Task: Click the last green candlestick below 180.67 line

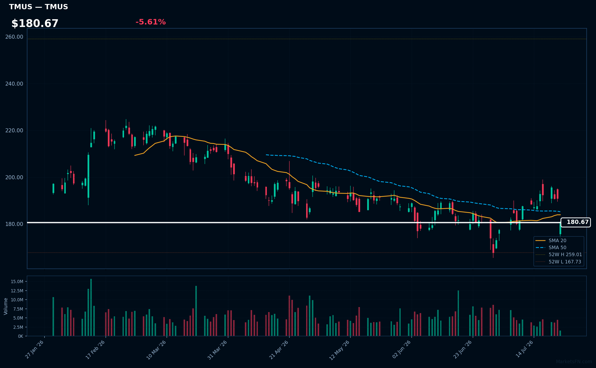Action: click(560, 228)
